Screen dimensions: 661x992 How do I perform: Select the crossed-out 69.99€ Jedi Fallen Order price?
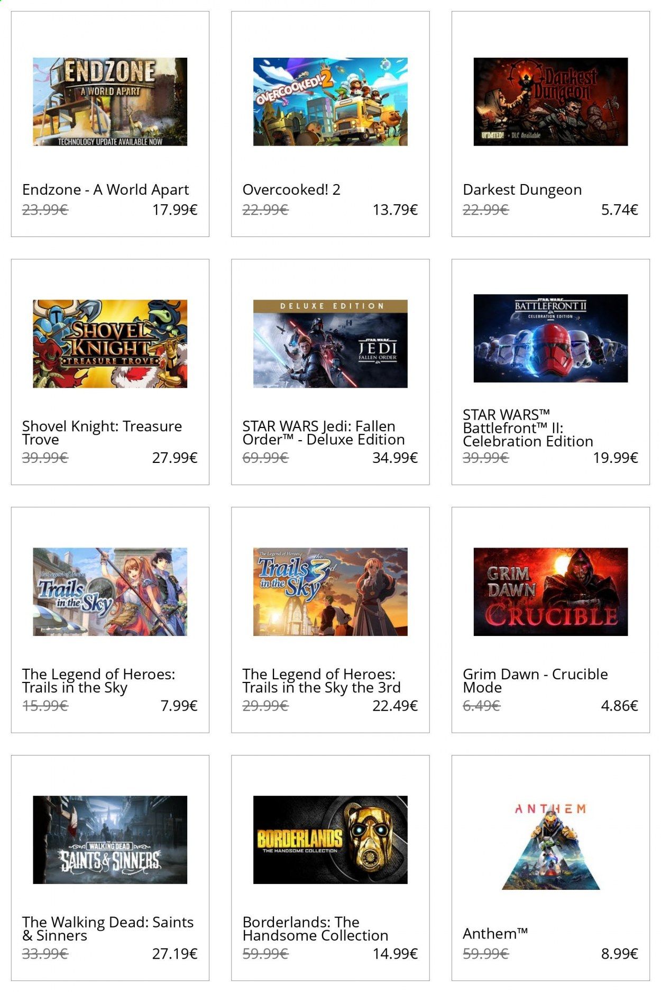tap(265, 458)
